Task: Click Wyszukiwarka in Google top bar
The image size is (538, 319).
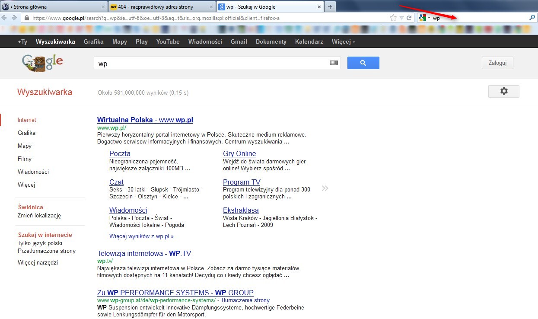Action: (55, 42)
